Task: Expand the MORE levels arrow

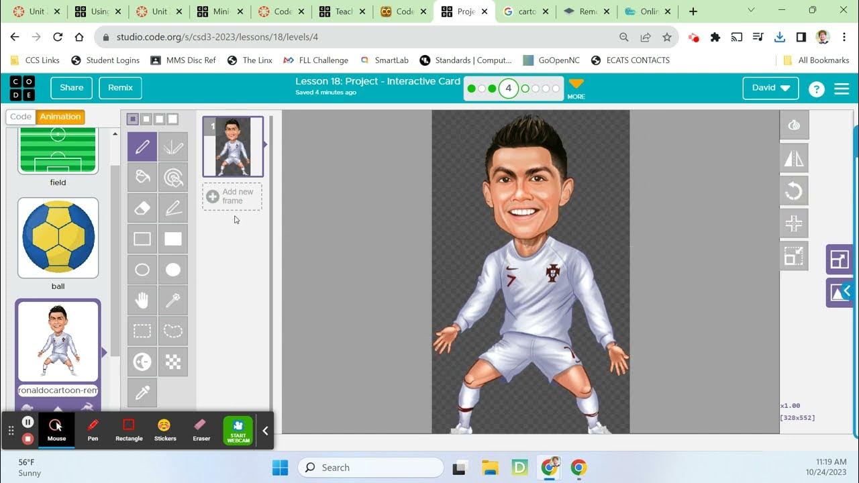Action: (x=576, y=88)
